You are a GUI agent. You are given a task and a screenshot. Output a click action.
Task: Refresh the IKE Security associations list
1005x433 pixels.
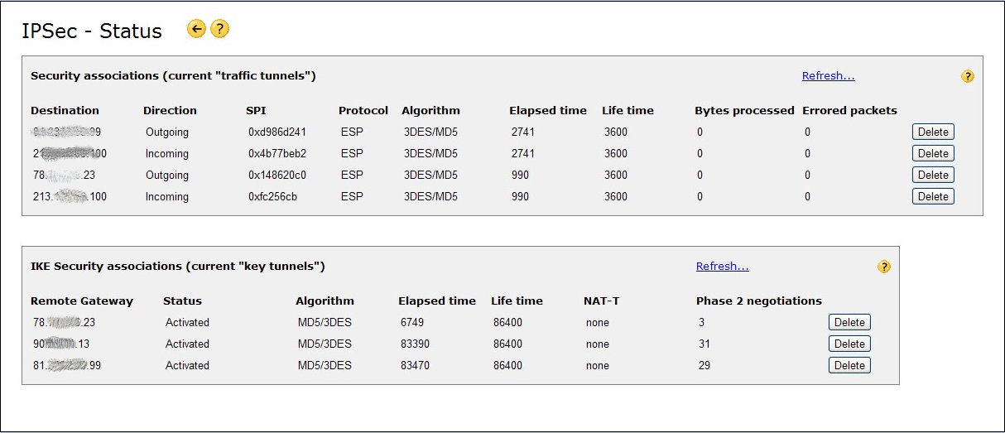coord(722,267)
